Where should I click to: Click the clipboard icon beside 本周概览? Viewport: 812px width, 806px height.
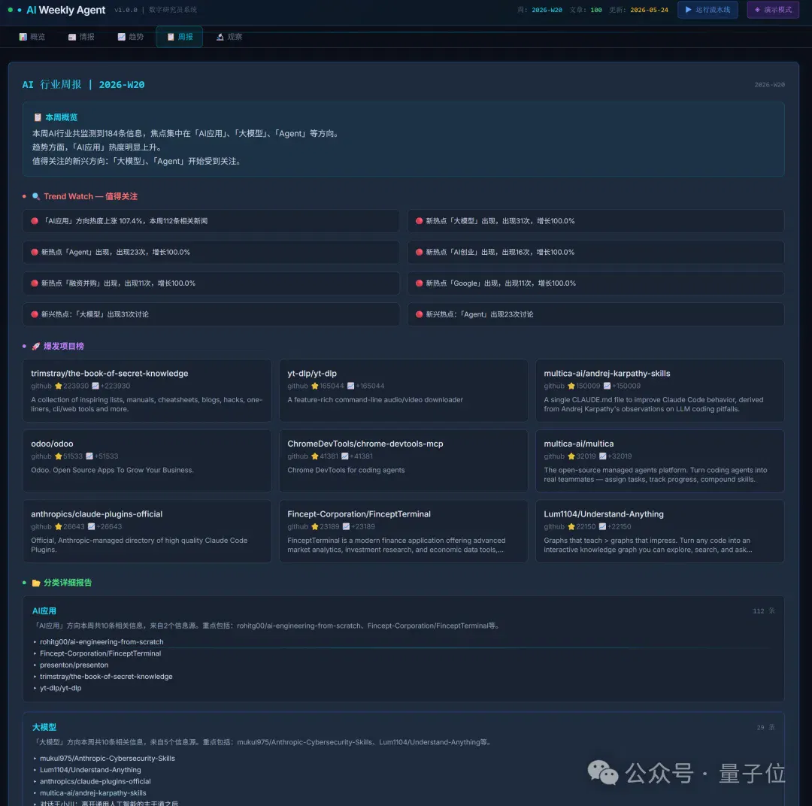click(x=38, y=117)
